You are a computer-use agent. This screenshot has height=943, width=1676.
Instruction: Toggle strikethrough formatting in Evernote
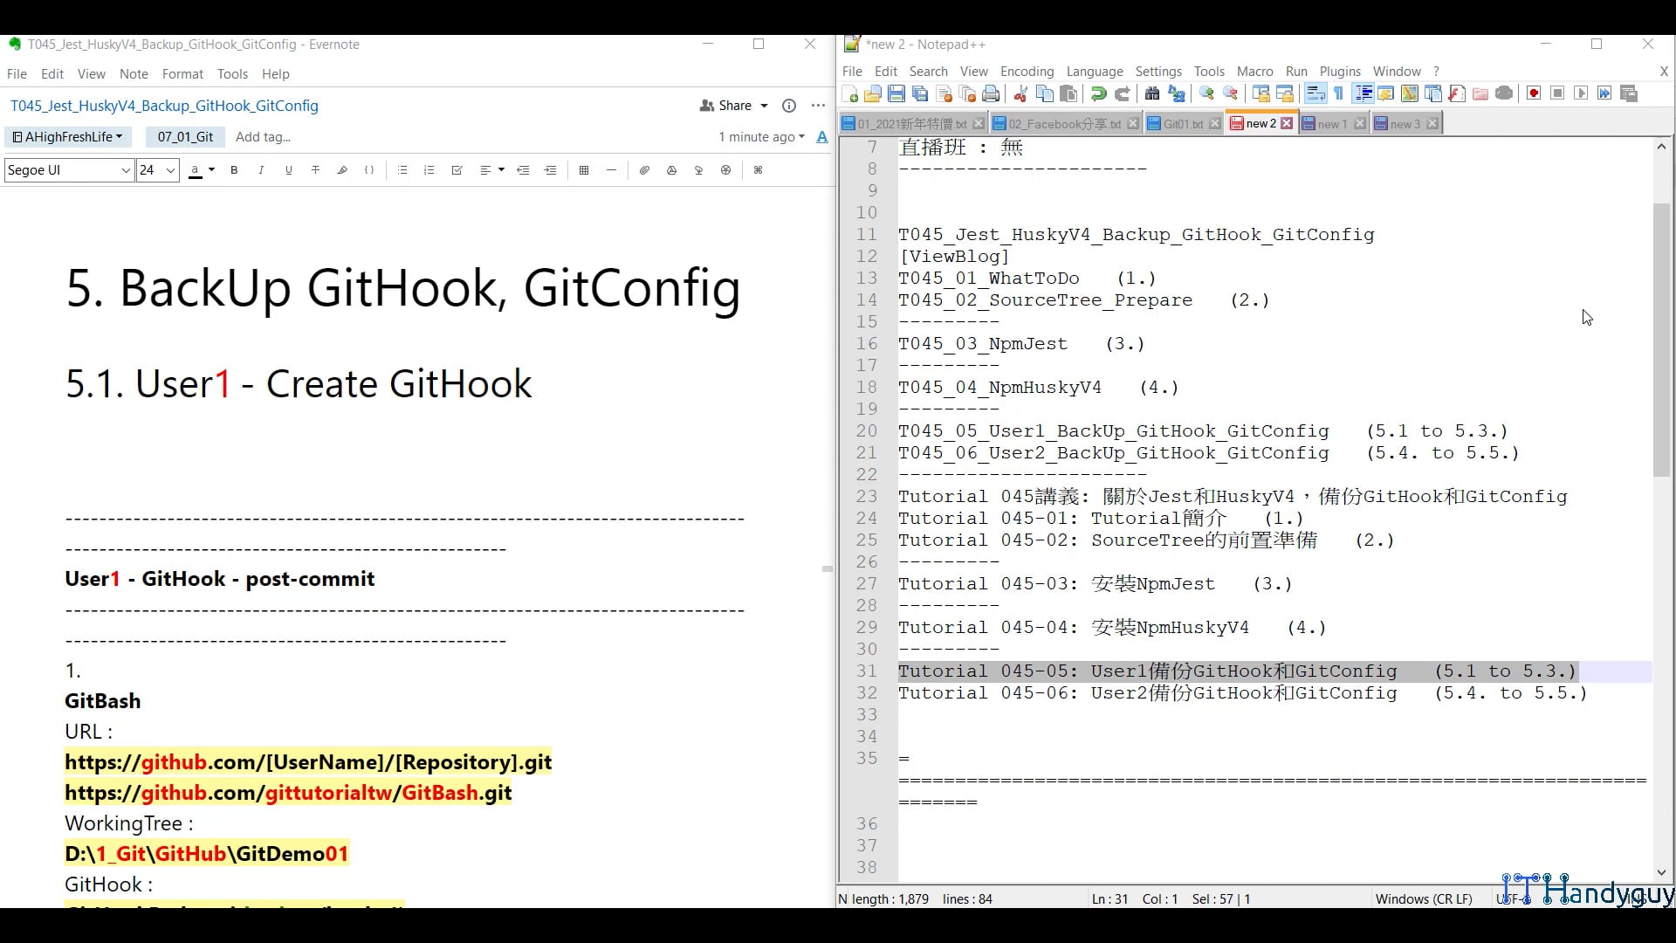coord(316,170)
